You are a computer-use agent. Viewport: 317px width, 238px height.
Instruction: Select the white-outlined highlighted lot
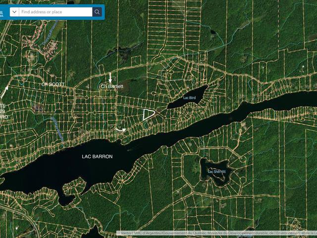click(148, 115)
